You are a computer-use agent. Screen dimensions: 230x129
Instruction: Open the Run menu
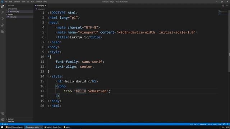click(x=32, y=2)
